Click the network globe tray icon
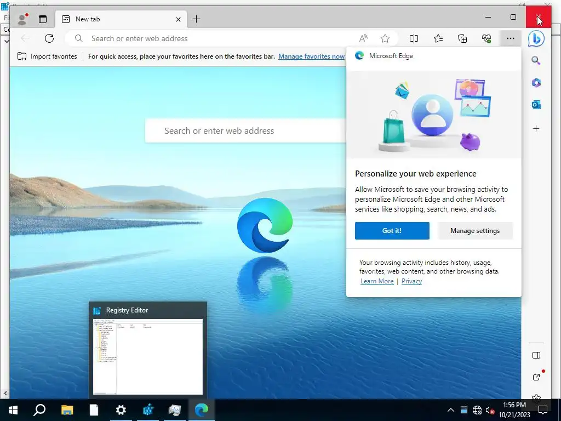Image resolution: width=561 pixels, height=421 pixels. 477,410
